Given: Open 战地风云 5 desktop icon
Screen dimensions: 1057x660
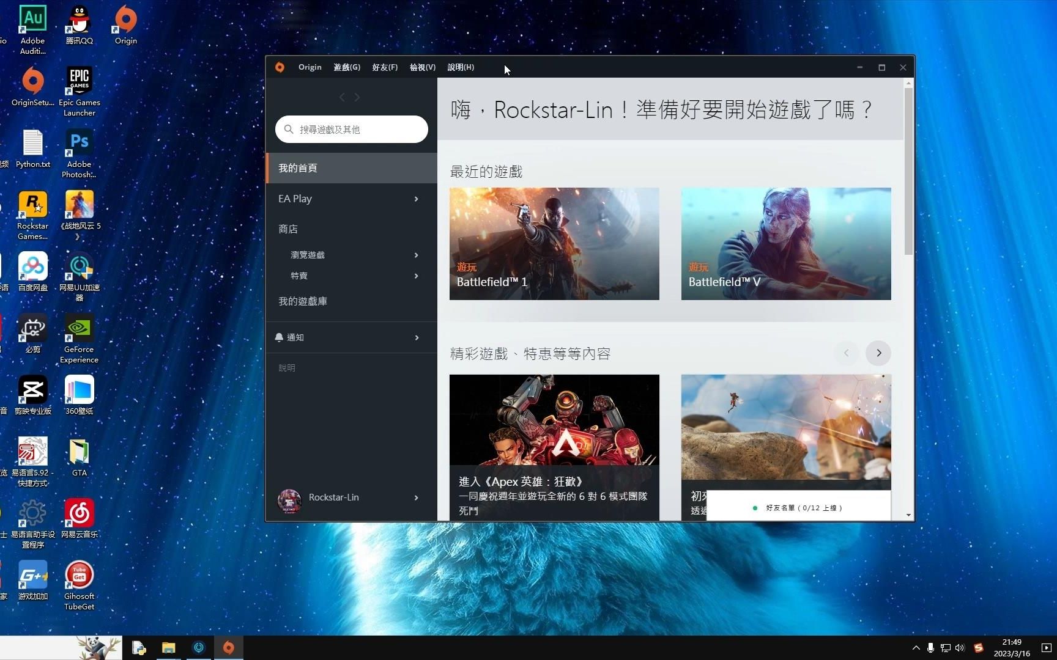Looking at the screenshot, I should click(80, 216).
